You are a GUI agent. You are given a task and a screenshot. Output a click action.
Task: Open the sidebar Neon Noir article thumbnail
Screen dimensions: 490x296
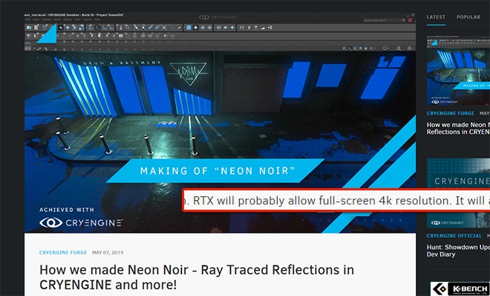pyautogui.click(x=458, y=71)
